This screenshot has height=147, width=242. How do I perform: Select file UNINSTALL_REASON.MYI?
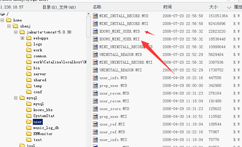[x=121, y=70]
